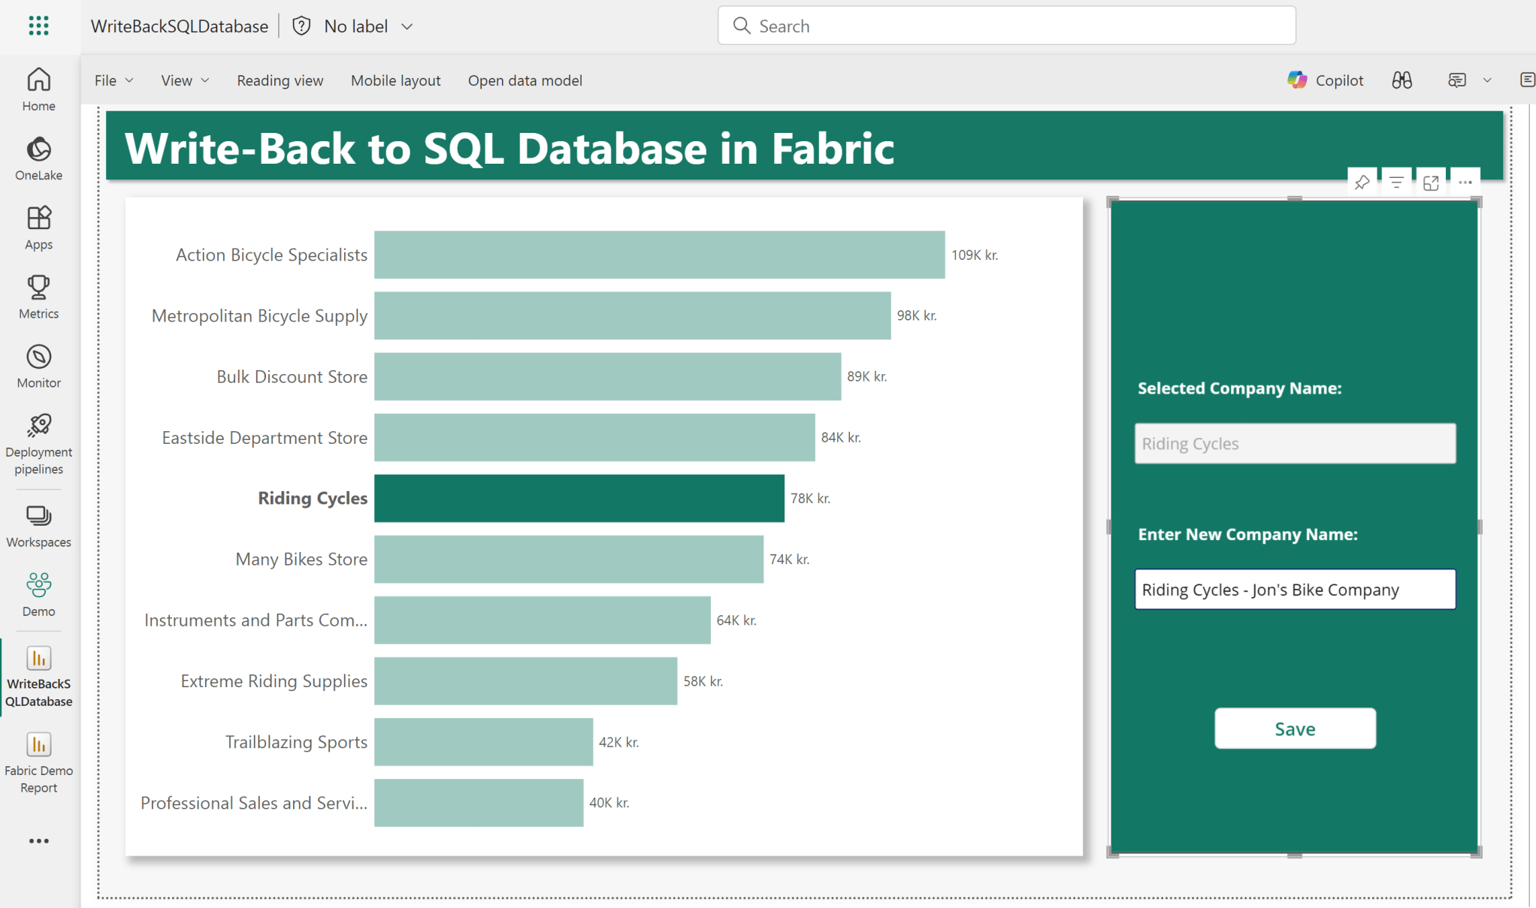The width and height of the screenshot is (1536, 908).
Task: Click the binoculars explore icon
Action: pos(1401,80)
